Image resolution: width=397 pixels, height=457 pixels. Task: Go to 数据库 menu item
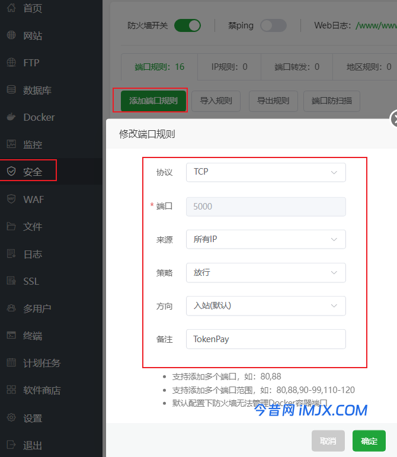(37, 90)
